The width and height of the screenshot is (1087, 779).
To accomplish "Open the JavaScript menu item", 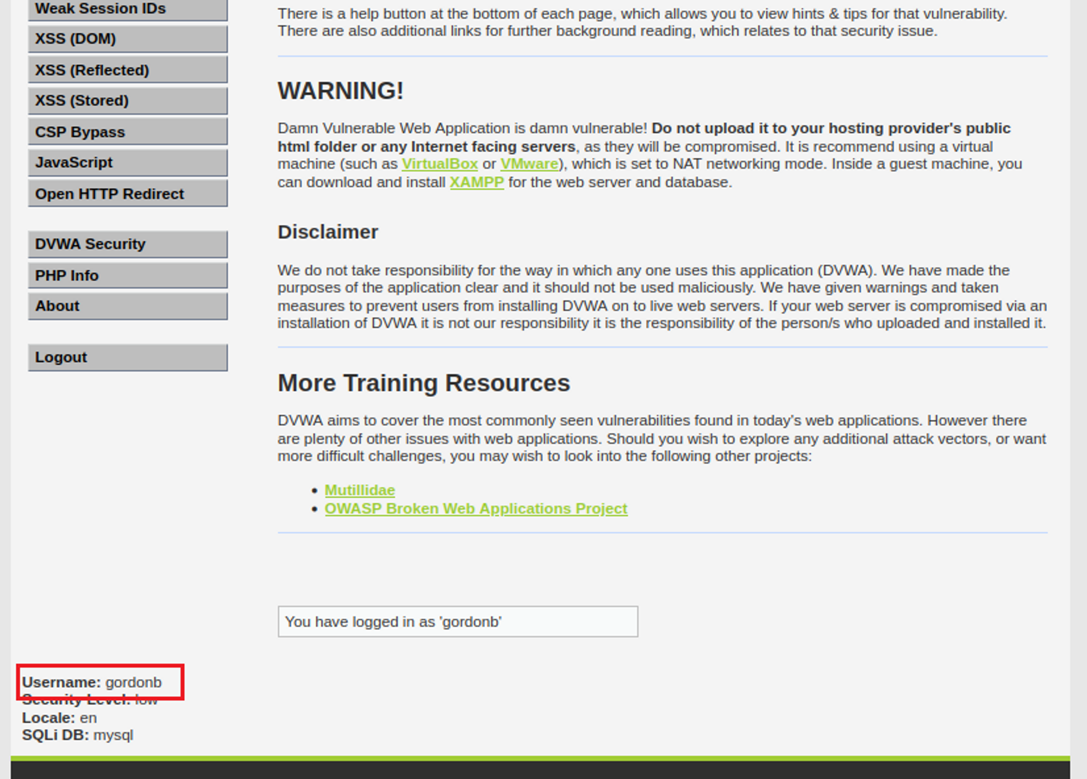I will 127,163.
